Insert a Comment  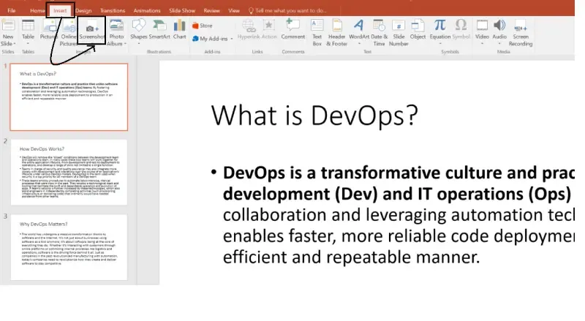[x=293, y=29]
